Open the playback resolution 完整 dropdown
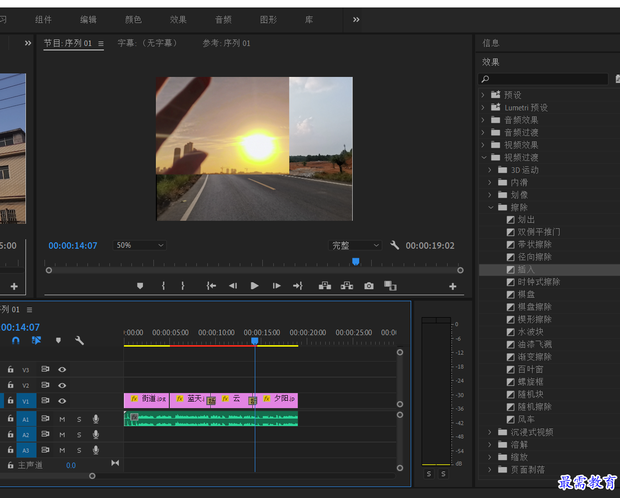This screenshot has width=620, height=498. [355, 245]
